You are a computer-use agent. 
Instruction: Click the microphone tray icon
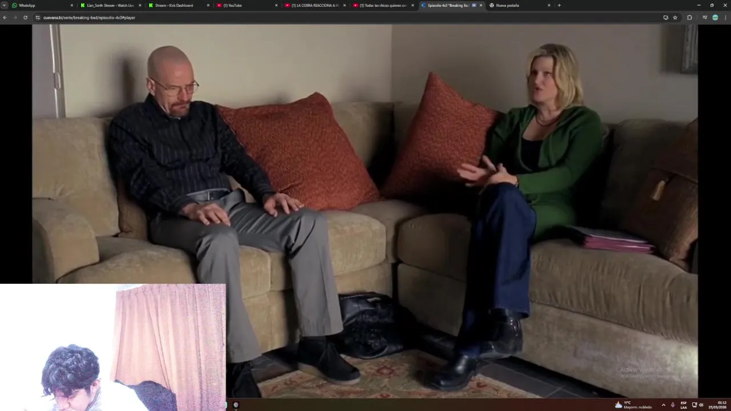tap(673, 405)
